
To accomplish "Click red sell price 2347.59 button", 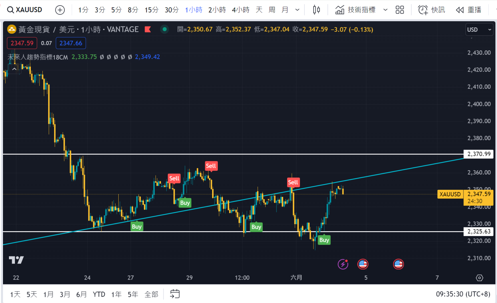I will point(22,43).
